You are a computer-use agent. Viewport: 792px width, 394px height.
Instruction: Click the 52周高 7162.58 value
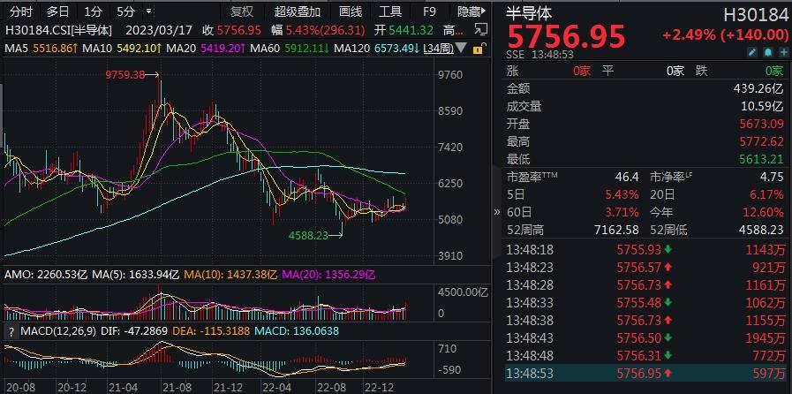tap(615, 230)
